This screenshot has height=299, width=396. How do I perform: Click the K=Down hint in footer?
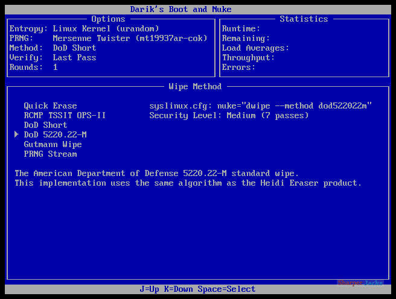[178, 289]
